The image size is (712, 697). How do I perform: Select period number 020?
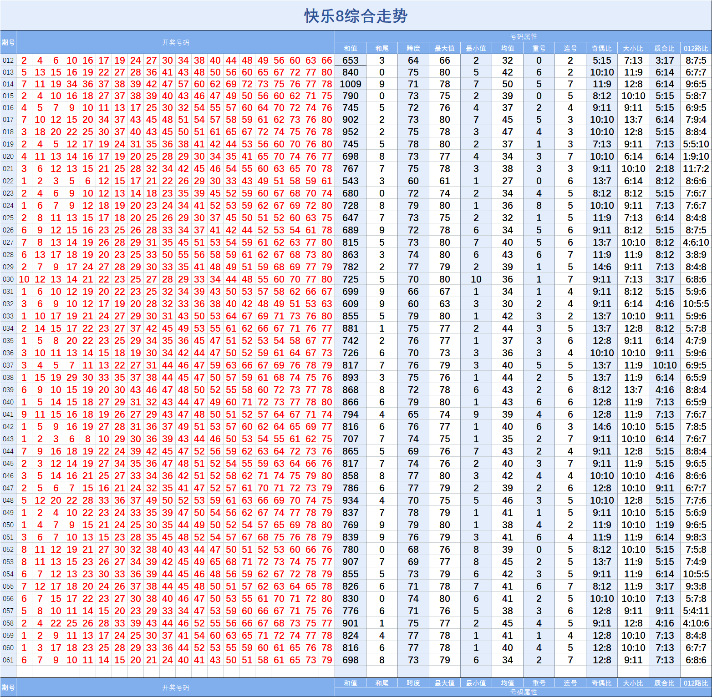click(x=8, y=157)
